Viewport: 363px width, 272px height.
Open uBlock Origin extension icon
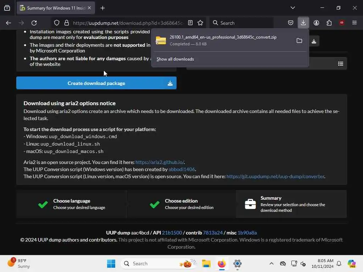pos(342,23)
